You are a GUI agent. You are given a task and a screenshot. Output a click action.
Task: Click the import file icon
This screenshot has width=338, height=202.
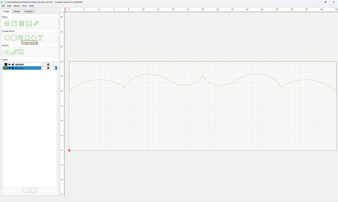7,52
